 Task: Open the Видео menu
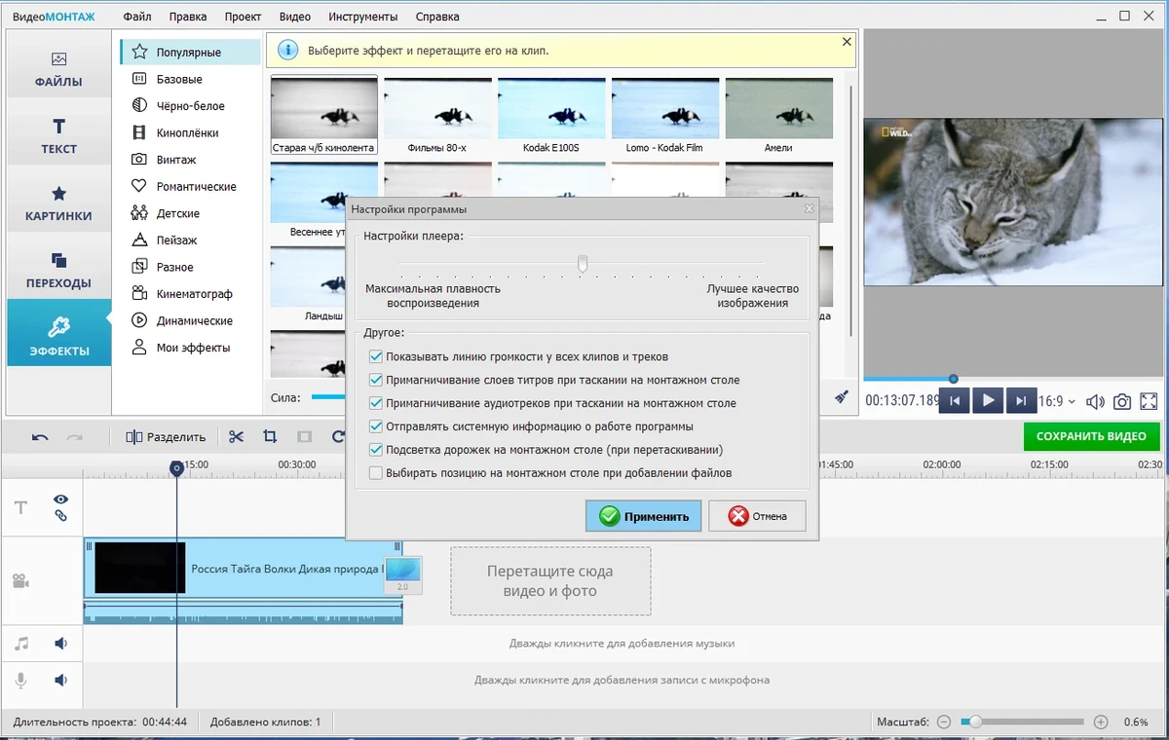[x=295, y=17]
